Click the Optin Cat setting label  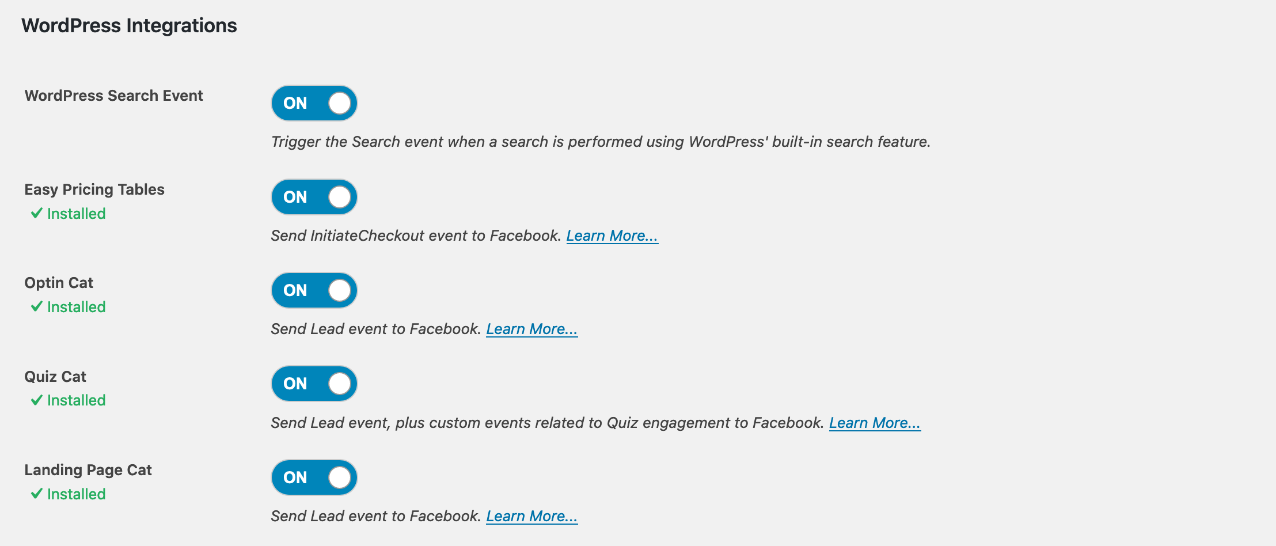59,283
